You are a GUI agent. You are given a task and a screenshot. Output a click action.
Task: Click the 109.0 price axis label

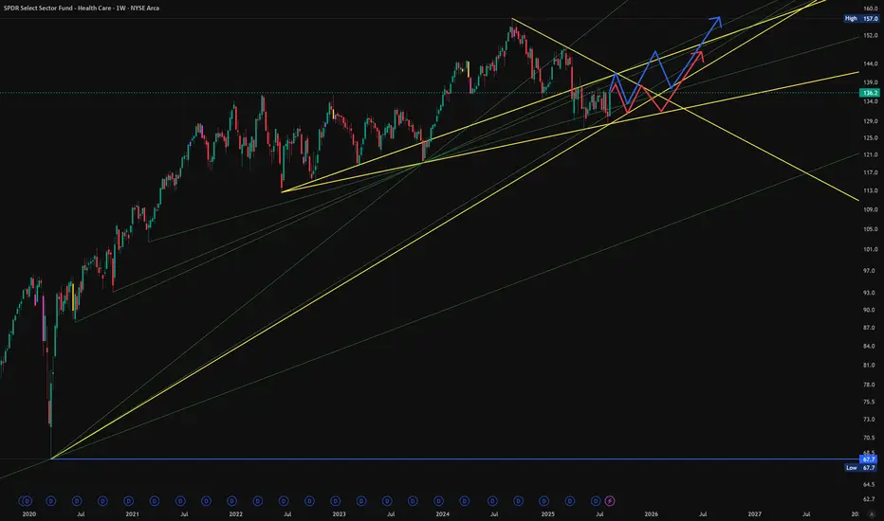tap(870, 209)
